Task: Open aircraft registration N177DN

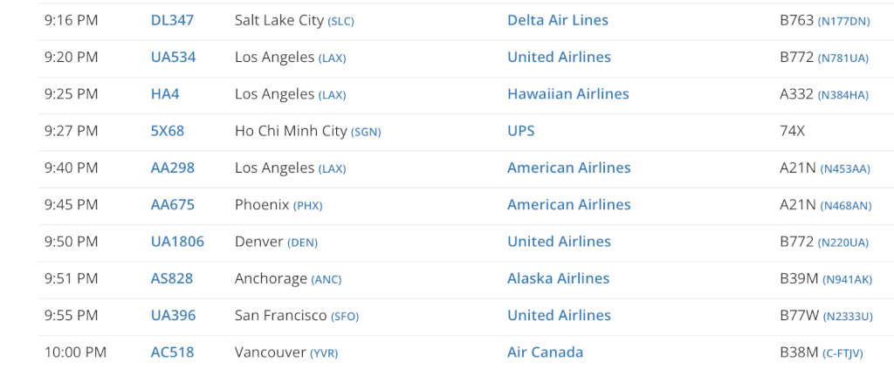Action: coord(844,22)
